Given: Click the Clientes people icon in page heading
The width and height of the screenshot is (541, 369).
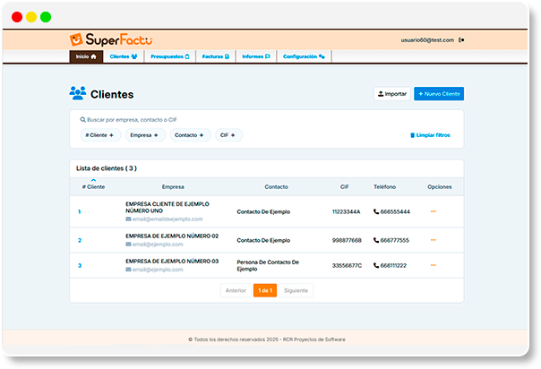Looking at the screenshot, I should [x=77, y=93].
